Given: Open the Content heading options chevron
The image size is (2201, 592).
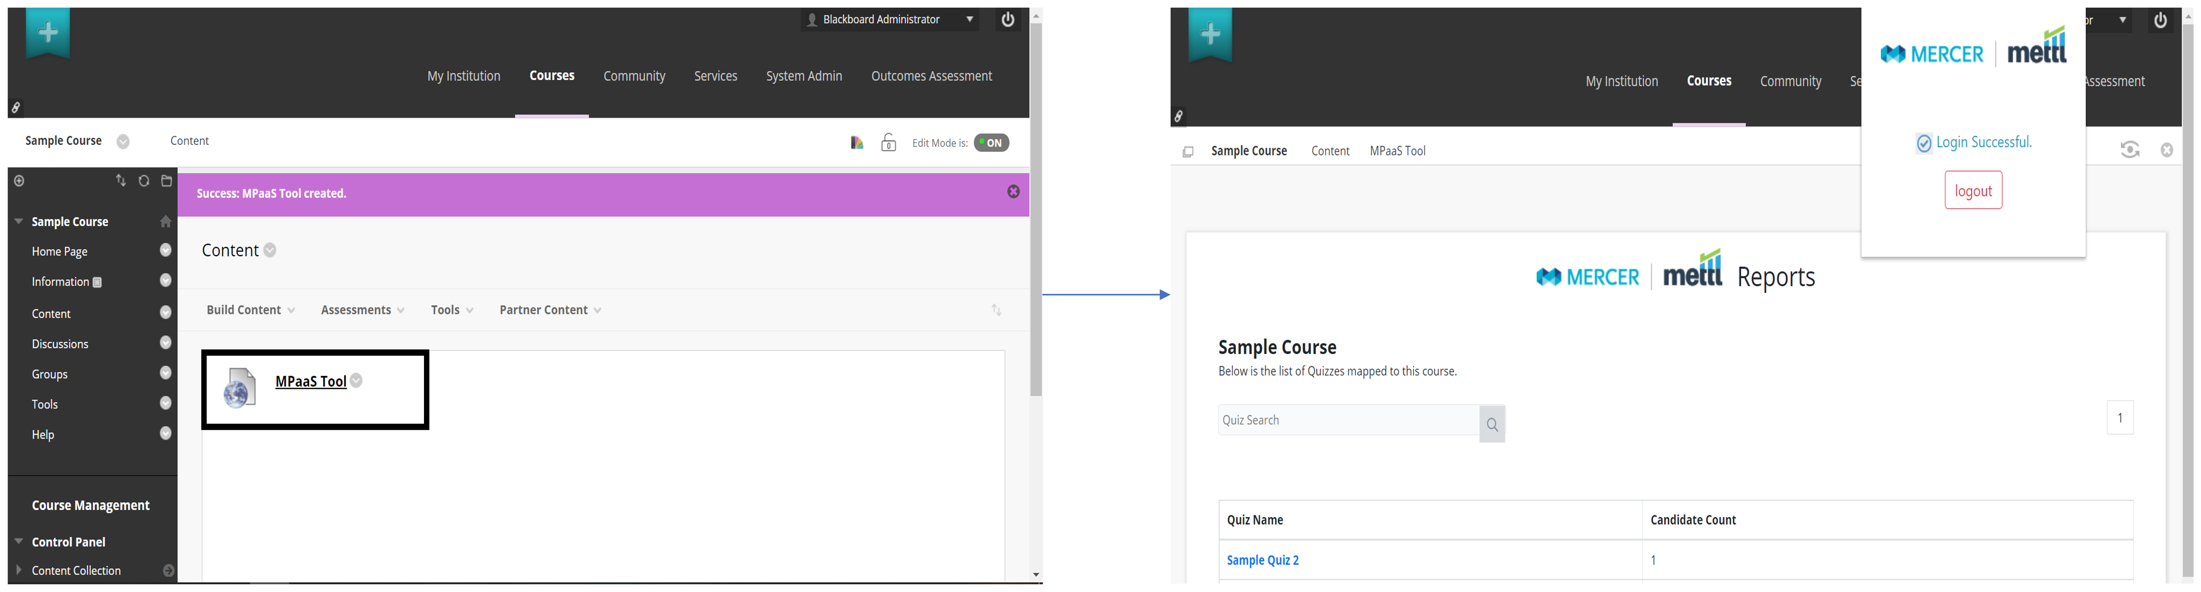Looking at the screenshot, I should (x=270, y=250).
